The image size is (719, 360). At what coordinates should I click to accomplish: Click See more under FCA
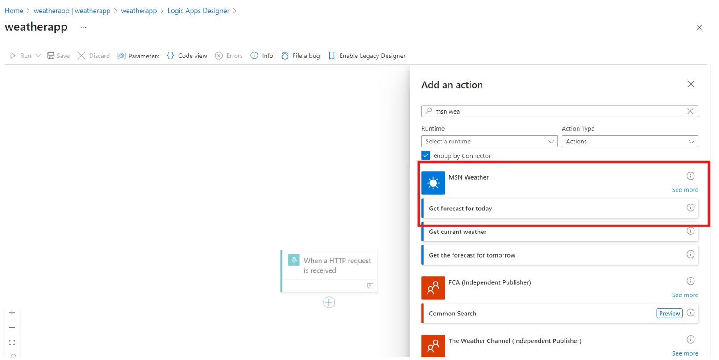pyautogui.click(x=685, y=295)
